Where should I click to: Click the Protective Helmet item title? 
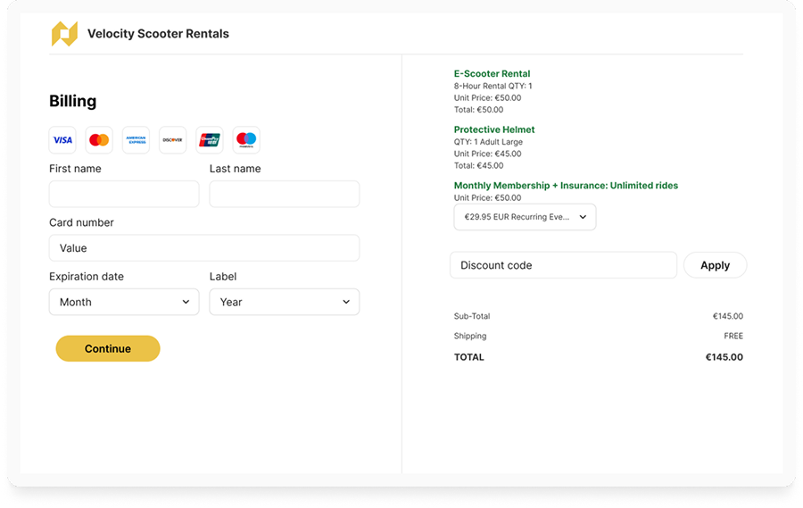pos(494,129)
